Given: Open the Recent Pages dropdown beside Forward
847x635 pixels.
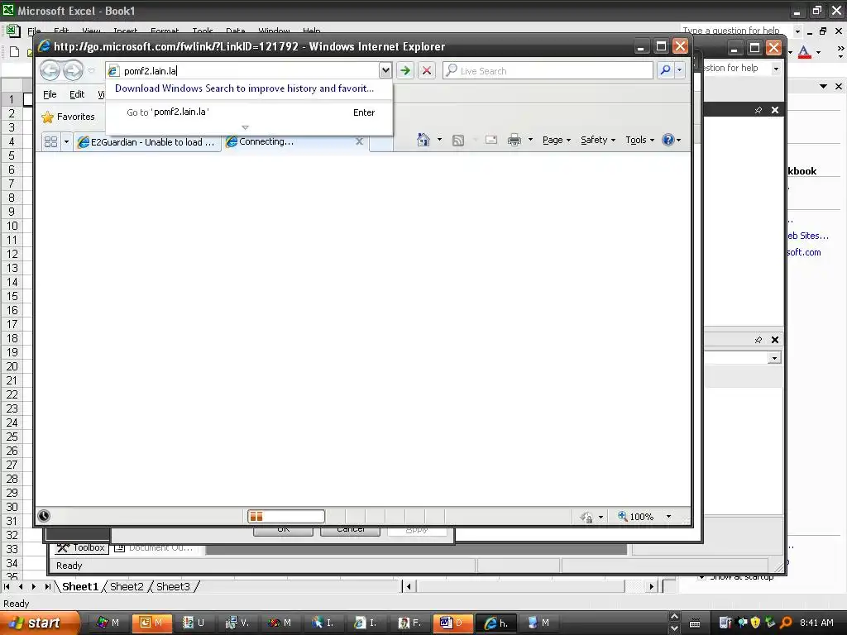Looking at the screenshot, I should (91, 71).
